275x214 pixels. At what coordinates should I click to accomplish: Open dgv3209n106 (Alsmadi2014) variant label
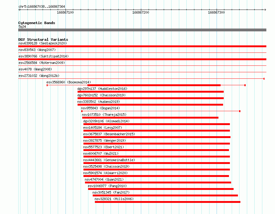(106, 121)
